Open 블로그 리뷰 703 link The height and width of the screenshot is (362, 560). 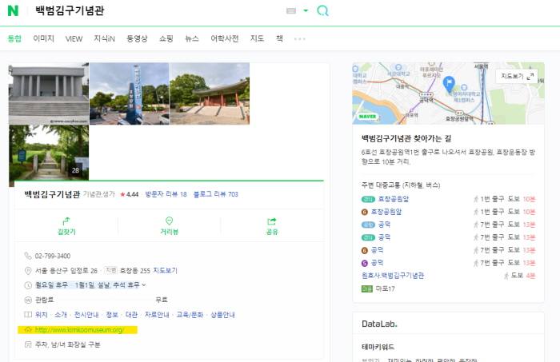tap(216, 194)
